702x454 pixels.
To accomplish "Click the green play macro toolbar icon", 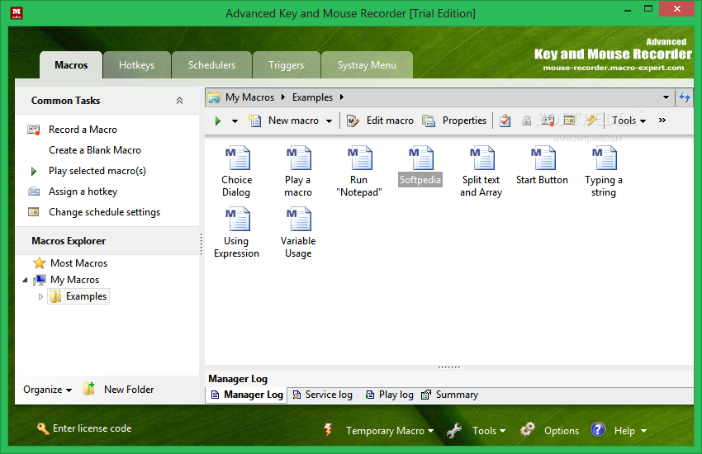I will [218, 121].
